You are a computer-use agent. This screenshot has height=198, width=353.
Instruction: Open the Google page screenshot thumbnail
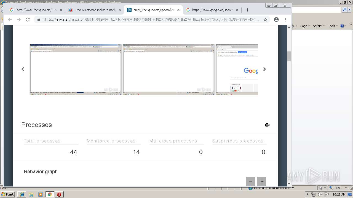237,70
